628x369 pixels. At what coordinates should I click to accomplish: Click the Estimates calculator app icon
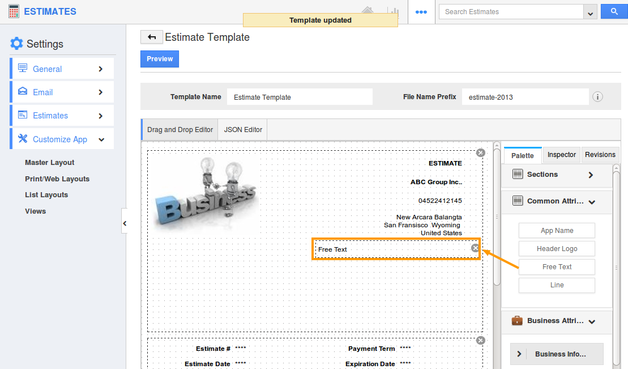(14, 11)
